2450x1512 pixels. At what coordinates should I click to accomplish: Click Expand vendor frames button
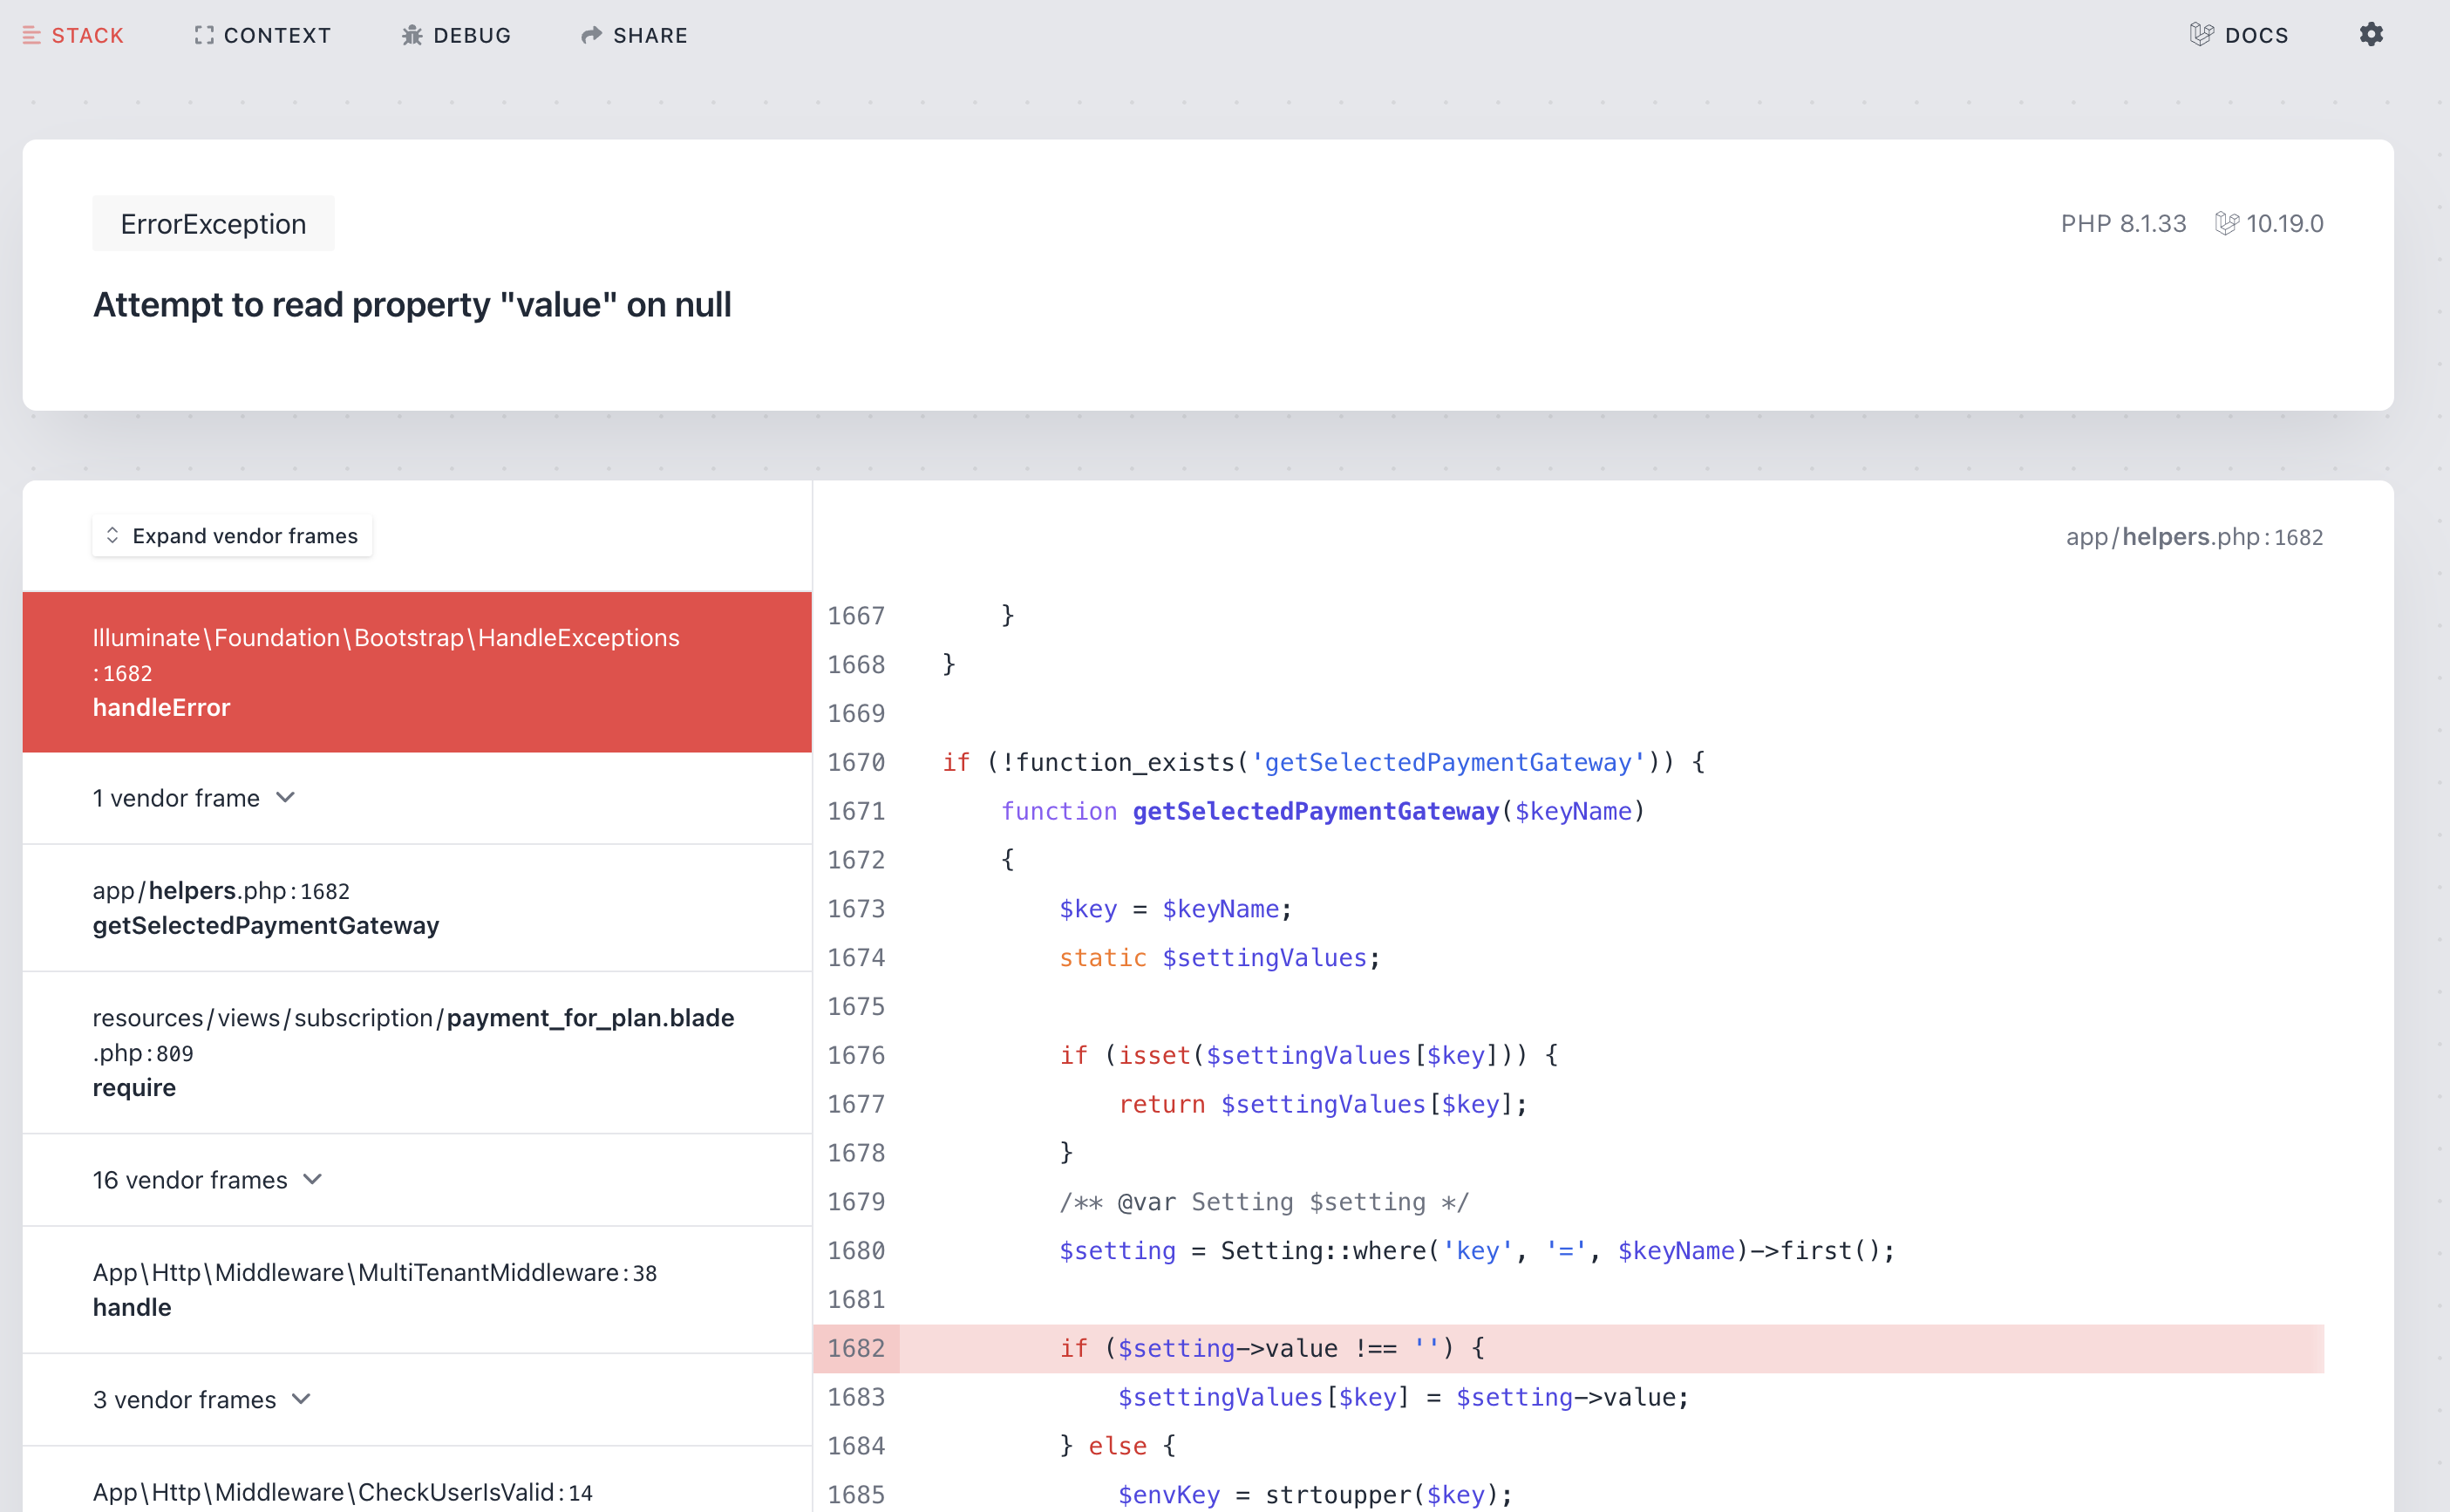click(233, 536)
